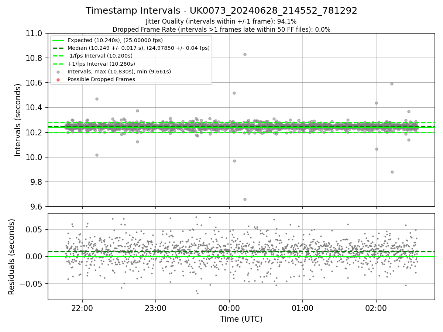Click the maximum outlier point at 10.83 seconds
This screenshot has width=443, height=332.
click(245, 54)
